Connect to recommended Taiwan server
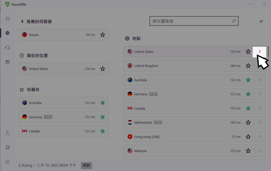Screen dimensions: 271x171 coord(63,35)
